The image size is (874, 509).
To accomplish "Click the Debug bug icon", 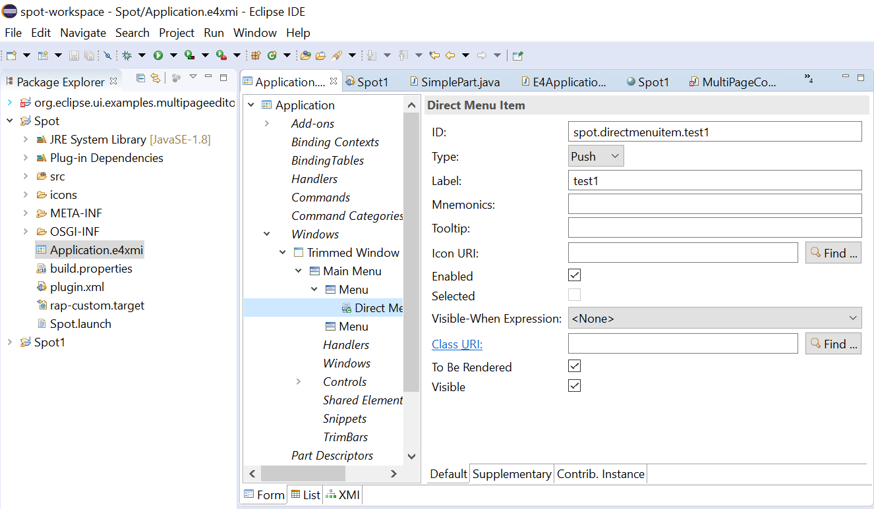I will point(127,55).
